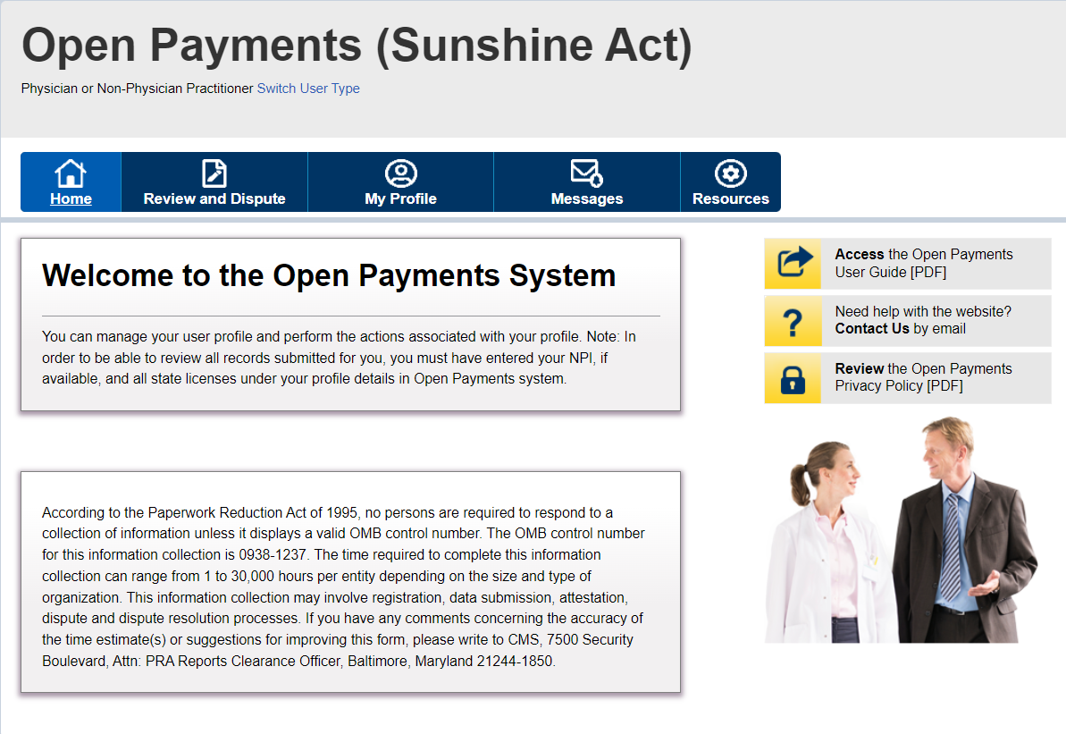Click the Messages envelope icon
Screen dimensions: 1066x734
[587, 173]
